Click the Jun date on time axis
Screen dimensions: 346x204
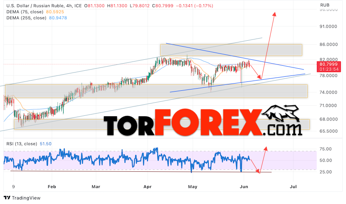click(244, 187)
